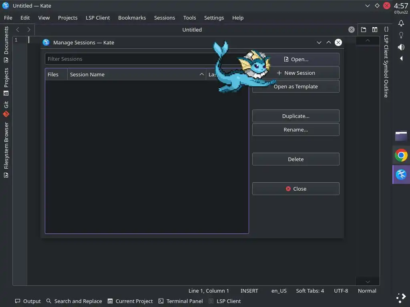The width and height of the screenshot is (410, 307).
Task: Open the View menu
Action: (44, 18)
